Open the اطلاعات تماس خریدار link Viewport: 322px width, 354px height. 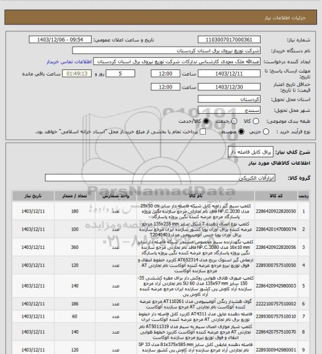click(x=69, y=61)
